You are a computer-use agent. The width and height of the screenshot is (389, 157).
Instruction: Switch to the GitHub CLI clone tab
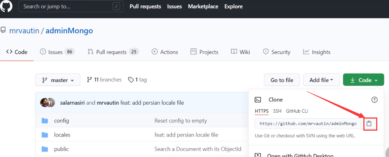(297, 111)
